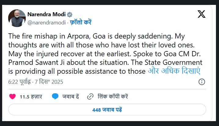Click the blue reply bubble icon
This screenshot has height=126, width=219.
(x=55, y=97)
